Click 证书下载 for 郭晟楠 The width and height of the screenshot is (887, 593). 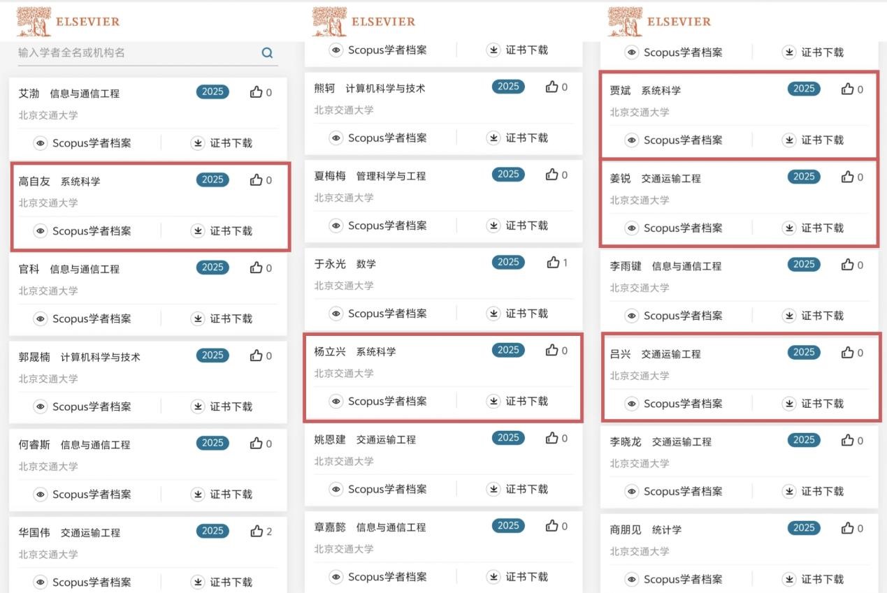tap(231, 407)
